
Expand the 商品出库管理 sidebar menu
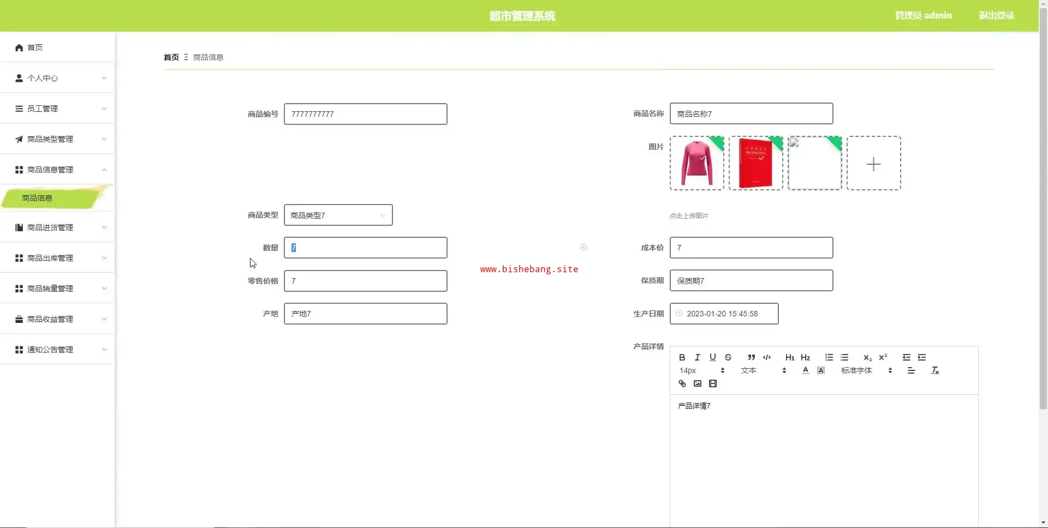tap(57, 258)
